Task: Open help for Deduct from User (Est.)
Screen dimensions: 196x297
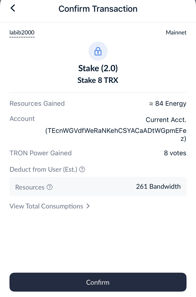Action: coord(82,169)
